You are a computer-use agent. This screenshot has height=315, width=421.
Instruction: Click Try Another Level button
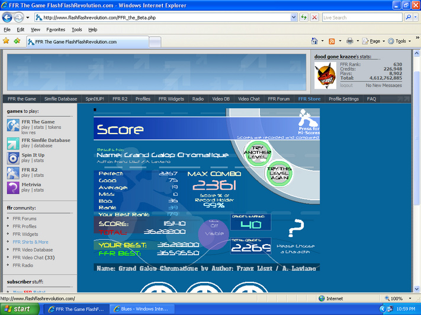pyautogui.click(x=258, y=152)
